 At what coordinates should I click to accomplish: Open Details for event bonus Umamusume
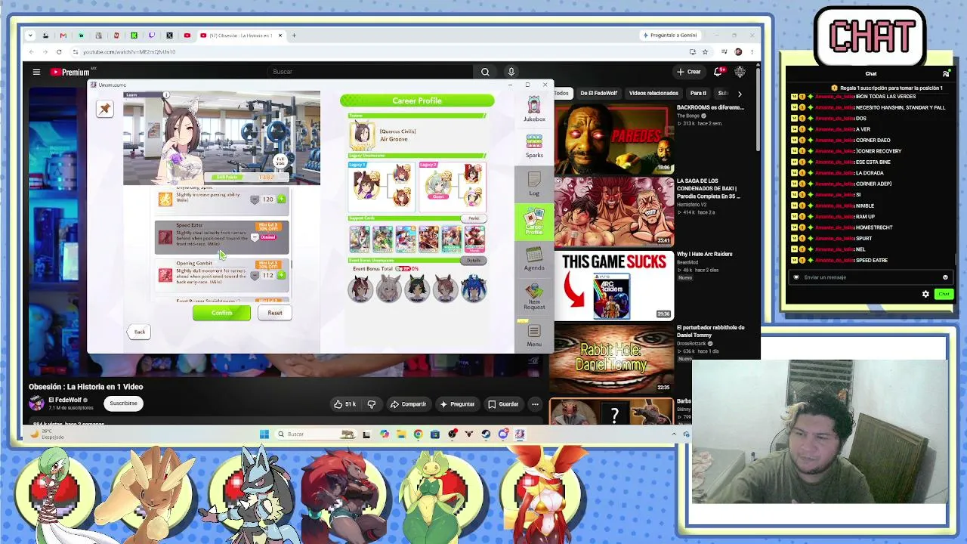click(474, 260)
